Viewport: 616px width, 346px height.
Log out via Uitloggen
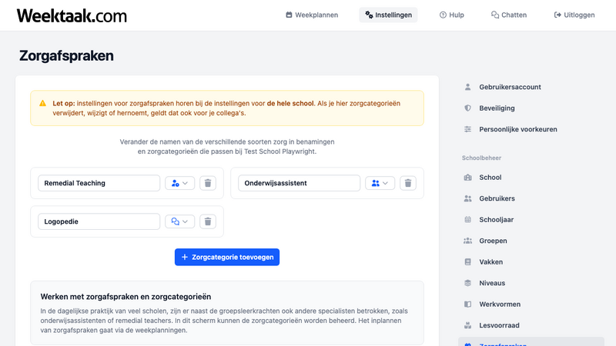[574, 15]
